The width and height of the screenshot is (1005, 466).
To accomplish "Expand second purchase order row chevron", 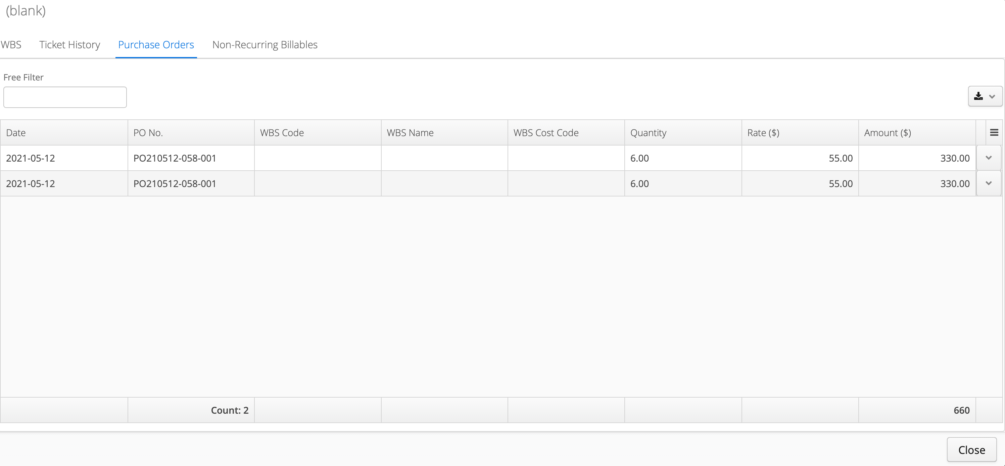I will point(989,183).
